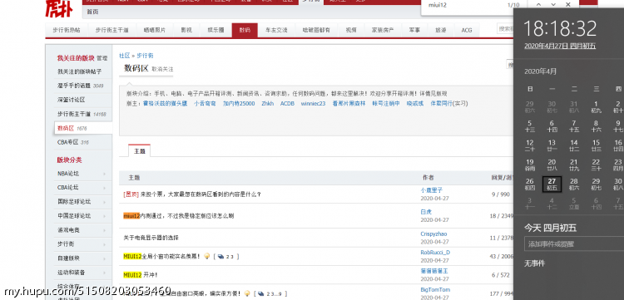This screenshot has height=300, width=624.
Task: Click the miui12 find-in-page text field
Action: [x=463, y=5]
